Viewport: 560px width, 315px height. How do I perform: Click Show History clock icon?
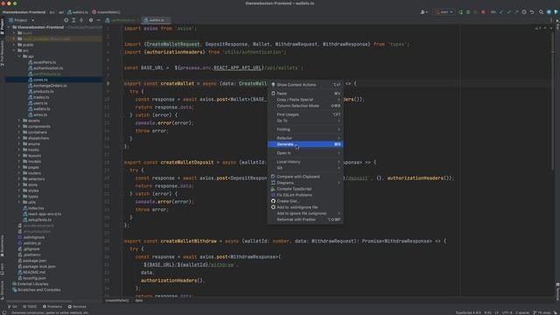pyautogui.click(x=524, y=12)
